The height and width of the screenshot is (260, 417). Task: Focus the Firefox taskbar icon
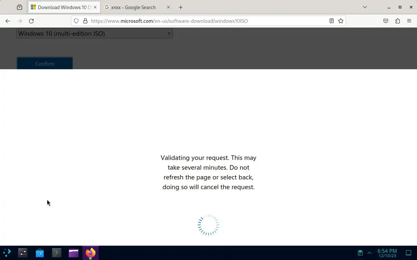[91, 253]
